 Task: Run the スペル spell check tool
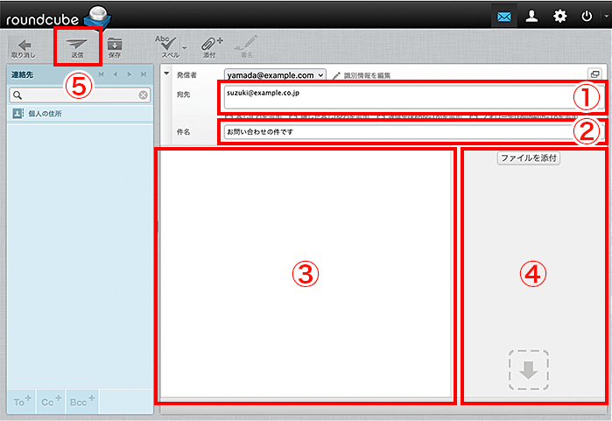[164, 46]
